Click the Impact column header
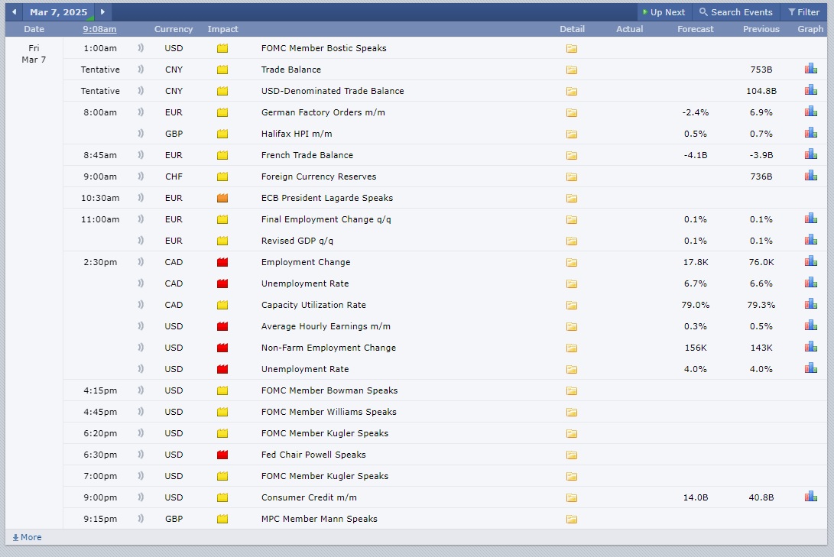The width and height of the screenshot is (834, 557). (x=223, y=29)
